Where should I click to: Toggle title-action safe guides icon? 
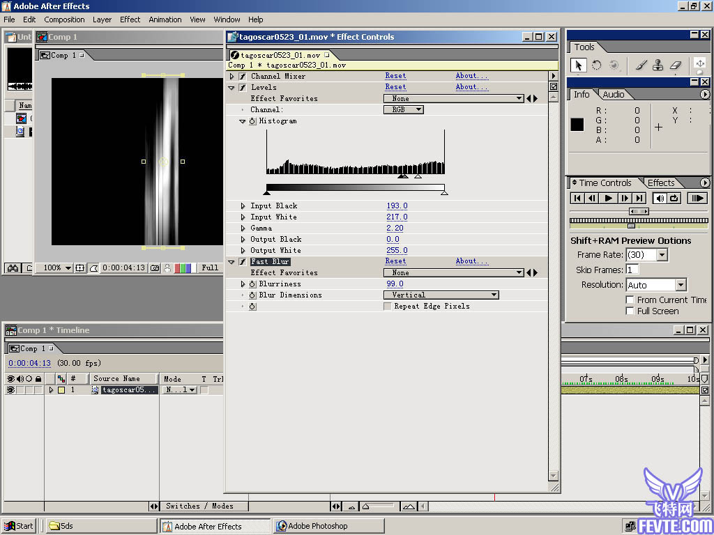(80, 268)
